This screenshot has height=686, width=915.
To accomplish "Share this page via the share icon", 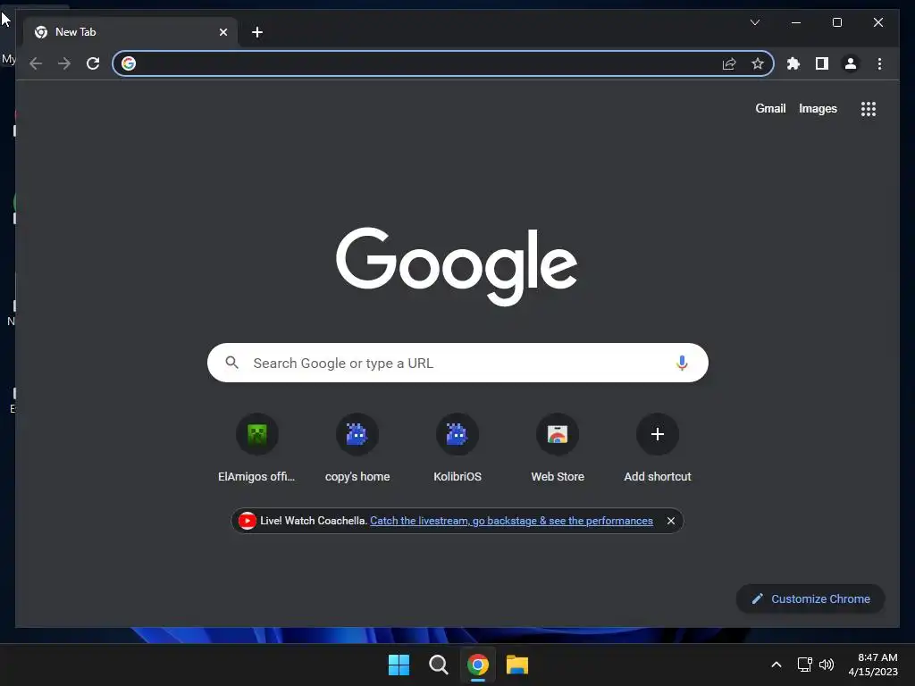I will click(x=729, y=63).
